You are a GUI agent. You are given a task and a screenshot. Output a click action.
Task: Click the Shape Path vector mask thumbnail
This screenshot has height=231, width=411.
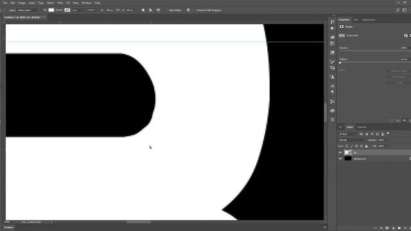coord(342,35)
